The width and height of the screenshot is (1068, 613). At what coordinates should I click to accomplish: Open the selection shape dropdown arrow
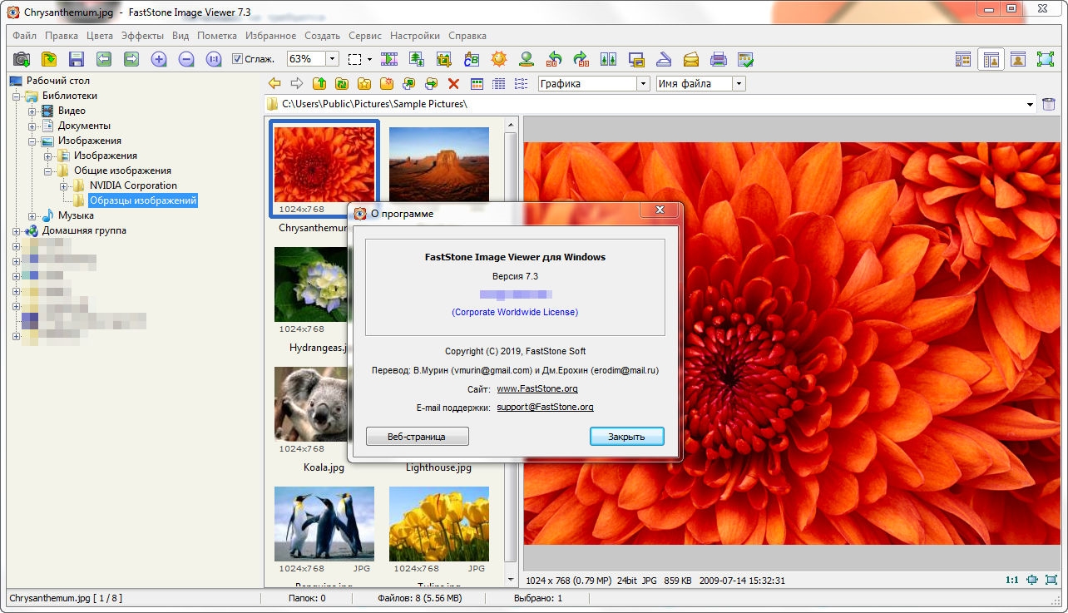[369, 59]
